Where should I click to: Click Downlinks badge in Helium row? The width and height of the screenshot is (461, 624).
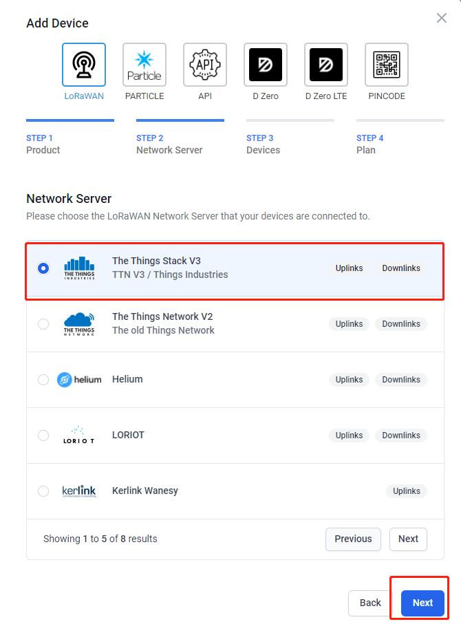tap(401, 380)
